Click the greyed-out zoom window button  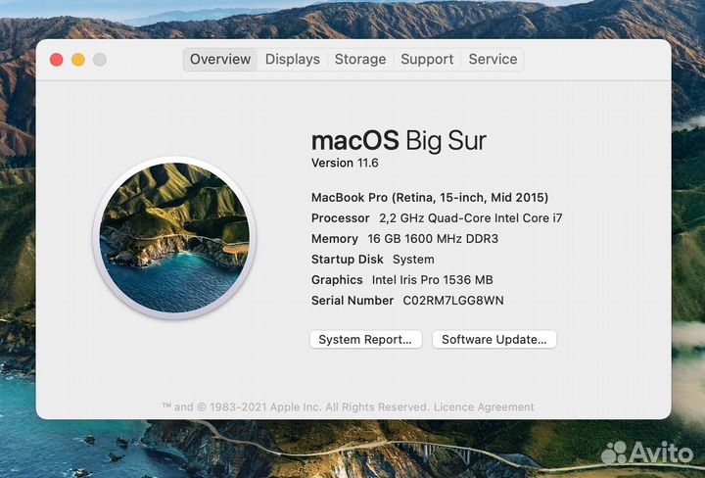click(x=100, y=60)
